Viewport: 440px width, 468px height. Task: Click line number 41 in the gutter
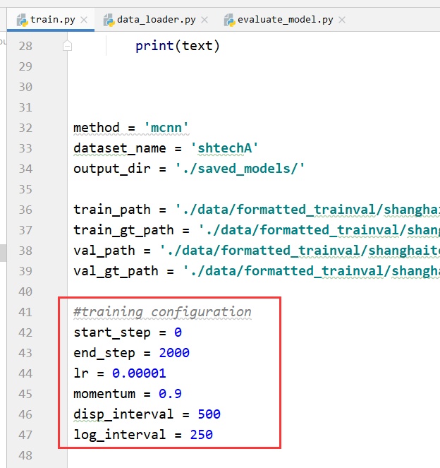(x=25, y=312)
